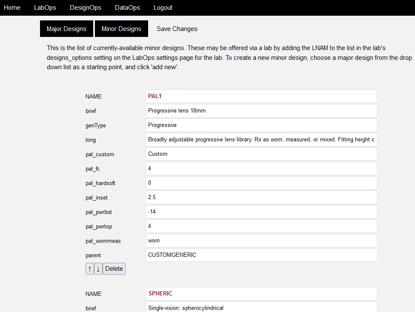This screenshot has height=312, width=415.
Task: Go to the DesignOps menu
Action: pos(86,8)
